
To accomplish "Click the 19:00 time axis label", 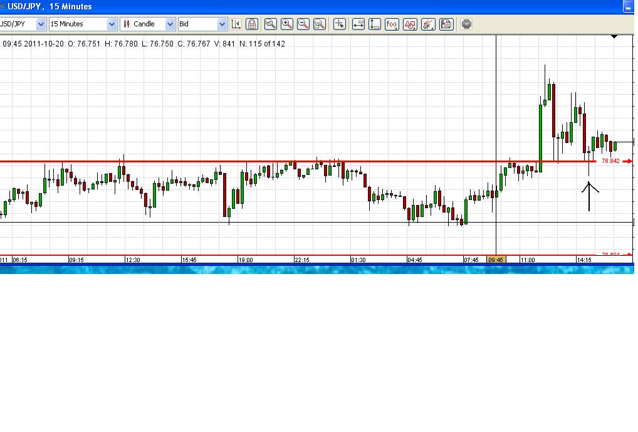I will pos(245,260).
